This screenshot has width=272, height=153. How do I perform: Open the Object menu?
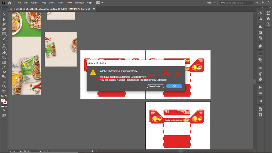tap(35, 3)
